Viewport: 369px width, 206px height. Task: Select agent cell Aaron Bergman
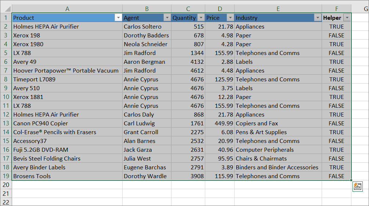pos(147,62)
